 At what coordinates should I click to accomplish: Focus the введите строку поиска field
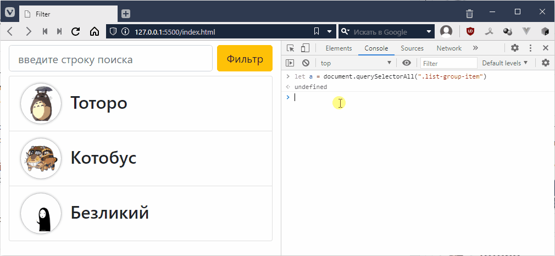click(x=110, y=59)
